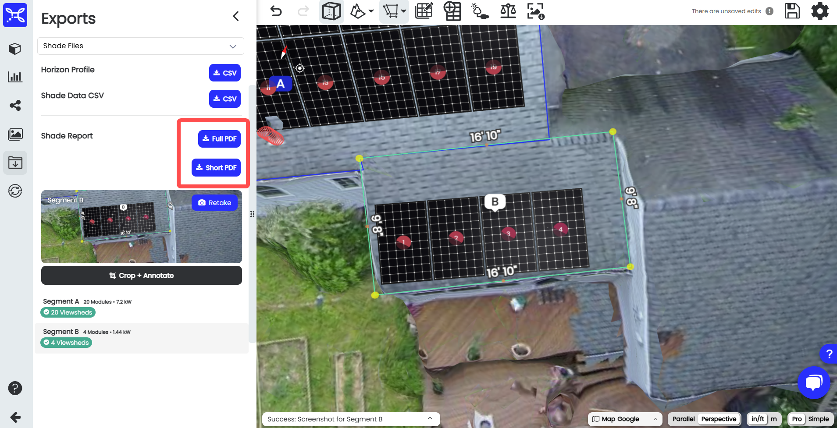Select the roof plane drawing tool
Image resolution: width=837 pixels, height=428 pixels.
click(x=357, y=11)
